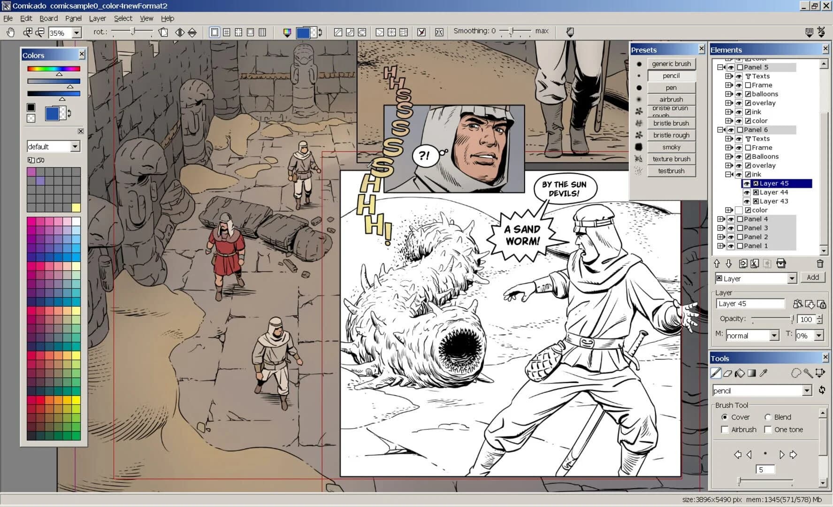The image size is (833, 507).
Task: Select the Eyedropper tool
Action: pyautogui.click(x=763, y=373)
